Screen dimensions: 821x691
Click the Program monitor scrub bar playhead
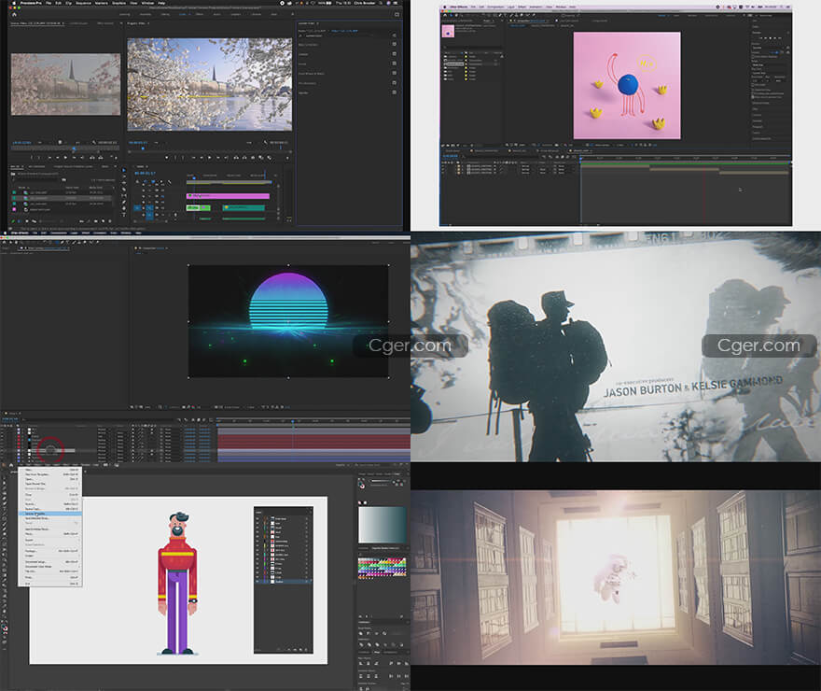pyautogui.click(x=143, y=148)
